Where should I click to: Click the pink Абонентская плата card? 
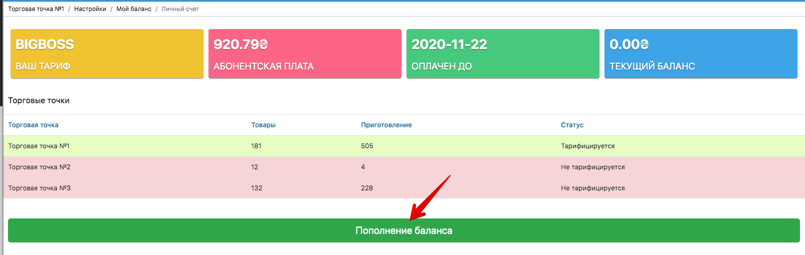point(305,54)
